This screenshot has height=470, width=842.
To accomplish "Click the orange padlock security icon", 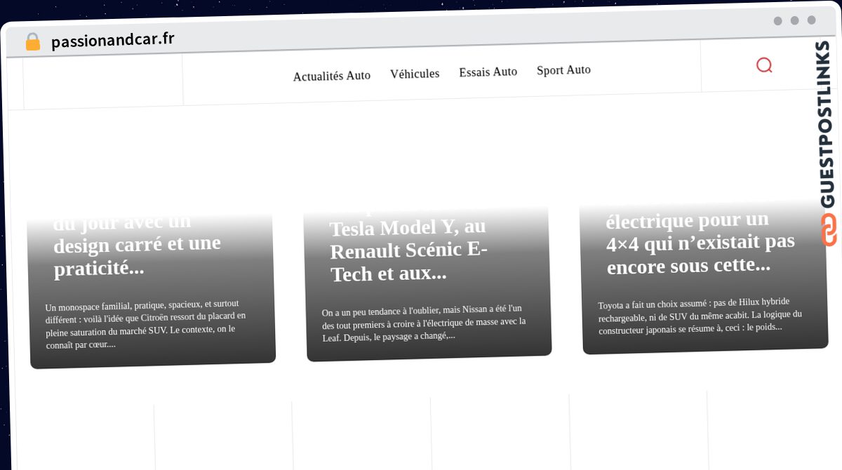I will click(32, 42).
